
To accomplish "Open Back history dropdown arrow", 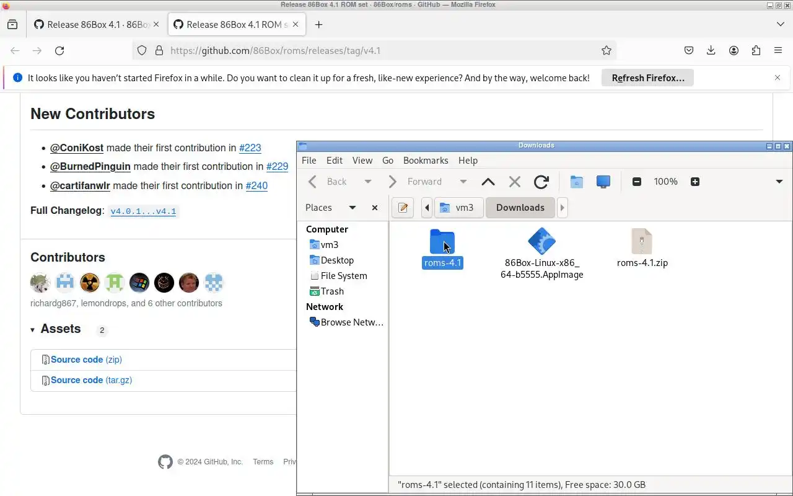I will pyautogui.click(x=368, y=182).
